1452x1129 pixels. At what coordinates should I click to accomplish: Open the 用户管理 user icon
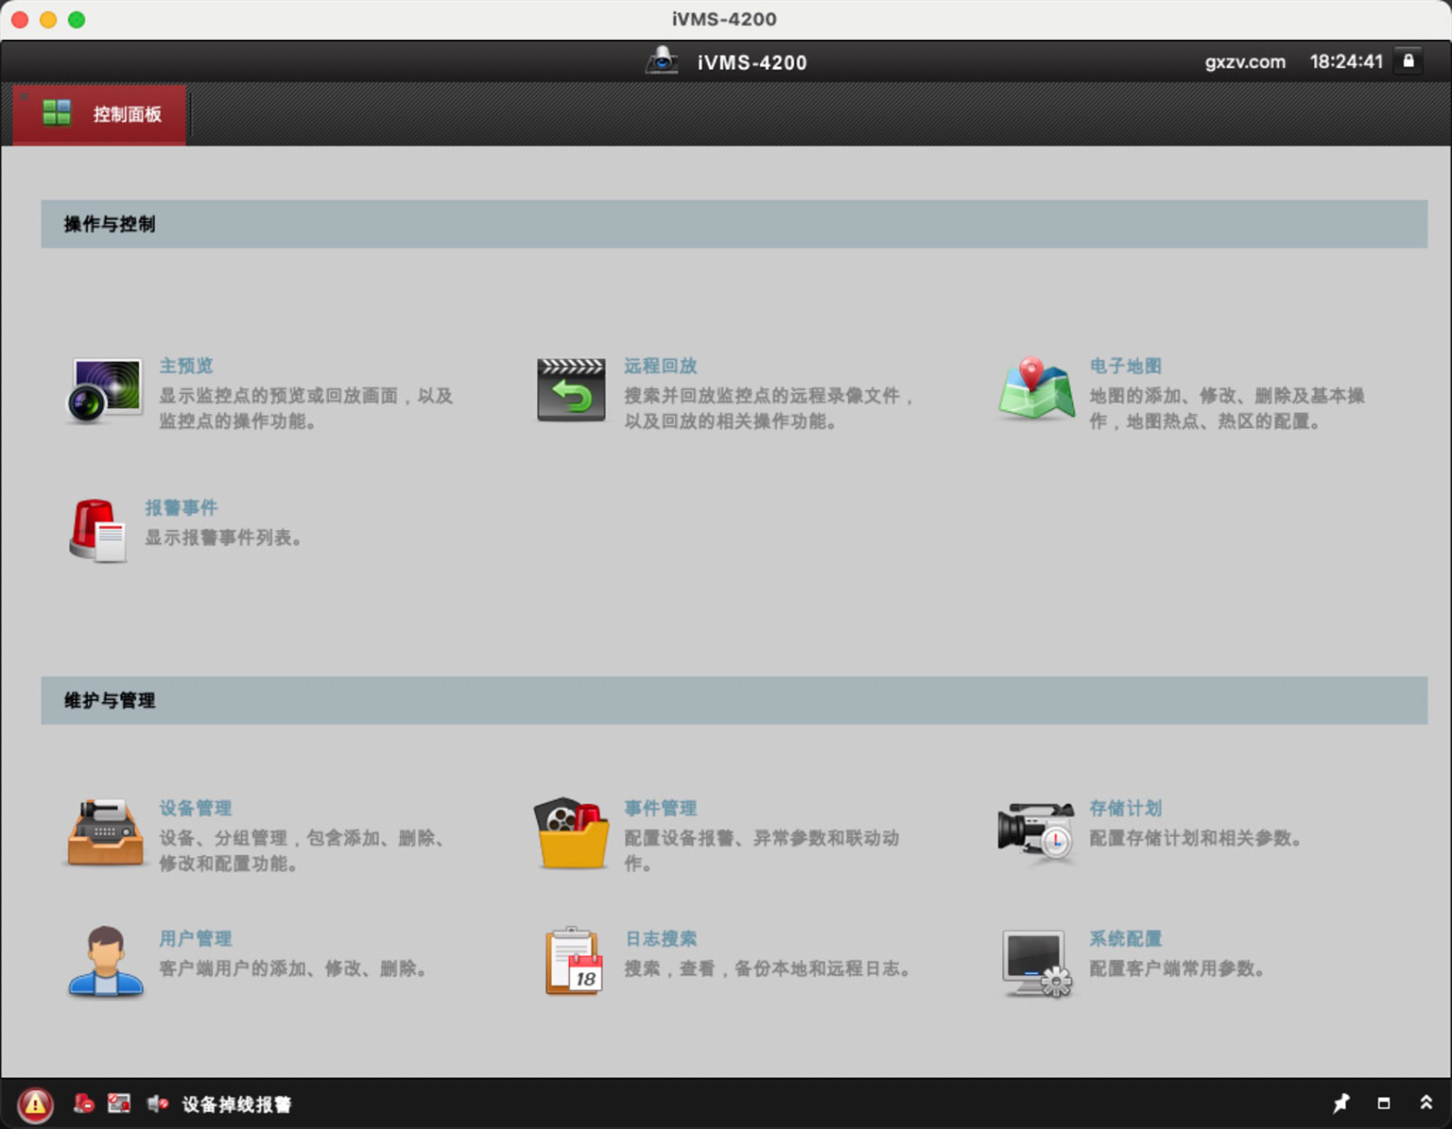[104, 963]
